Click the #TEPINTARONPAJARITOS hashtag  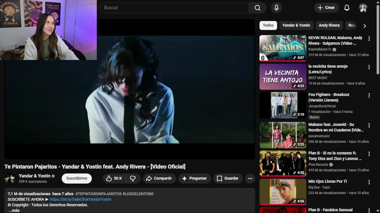(x=98, y=194)
